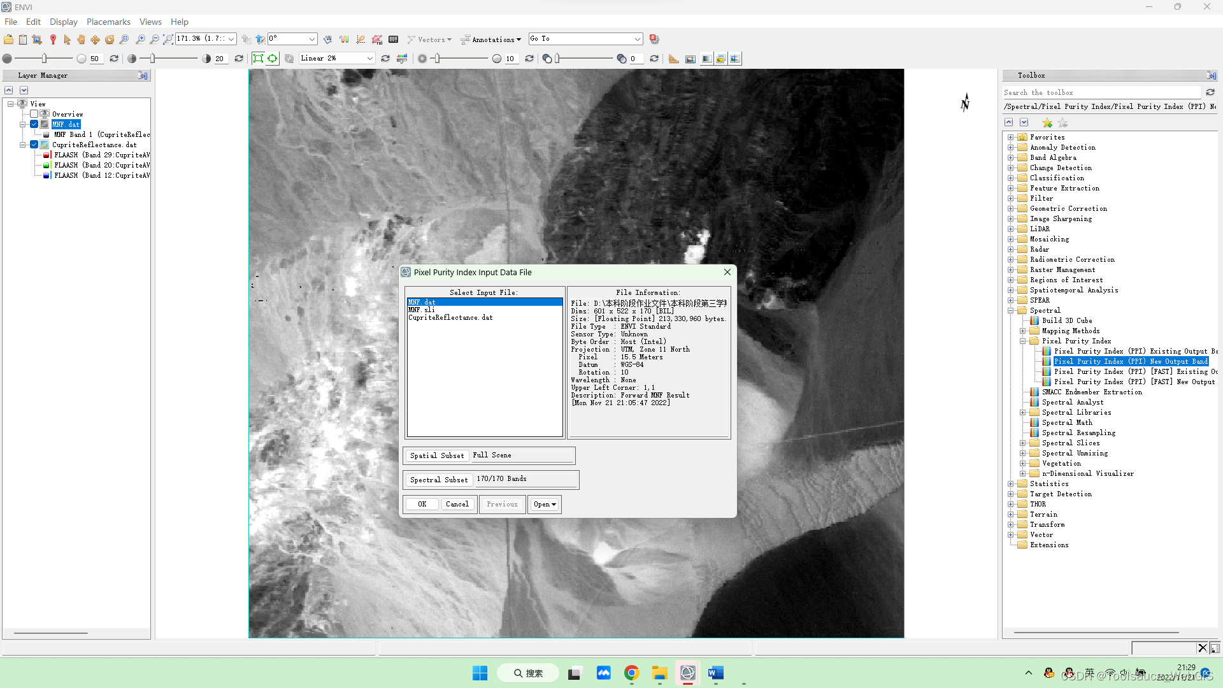Click the brightness slider handle
The image size is (1223, 688).
click(44, 59)
